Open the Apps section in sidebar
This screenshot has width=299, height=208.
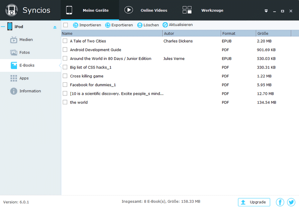pos(31,78)
